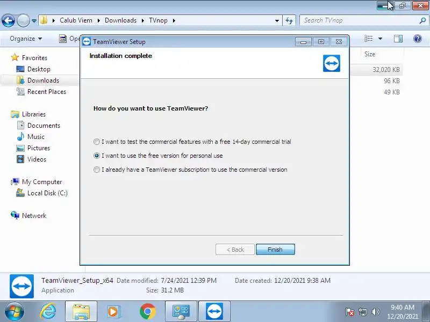Launch Internet Explorer from taskbar
Screen dimensions: 430x322
point(48,311)
